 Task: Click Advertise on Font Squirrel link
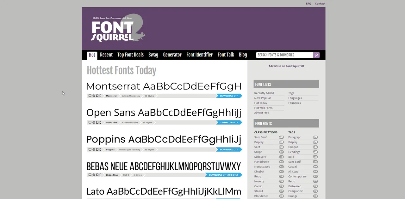pos(286,66)
